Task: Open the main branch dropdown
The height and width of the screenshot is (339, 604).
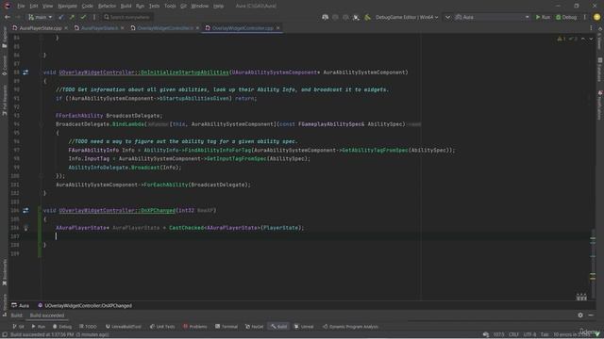Action: (x=40, y=17)
